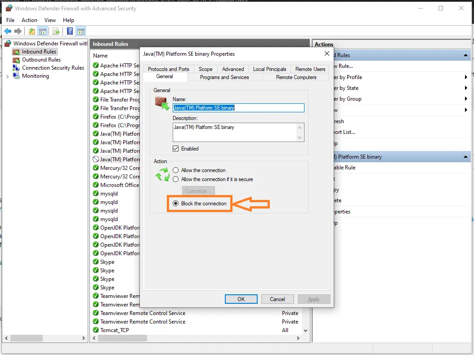This screenshot has height=355, width=474.
Task: Click the Name column header
Action: pyautogui.click(x=100, y=56)
